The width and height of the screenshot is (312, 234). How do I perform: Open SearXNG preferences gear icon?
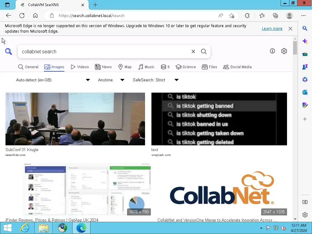coord(284,51)
